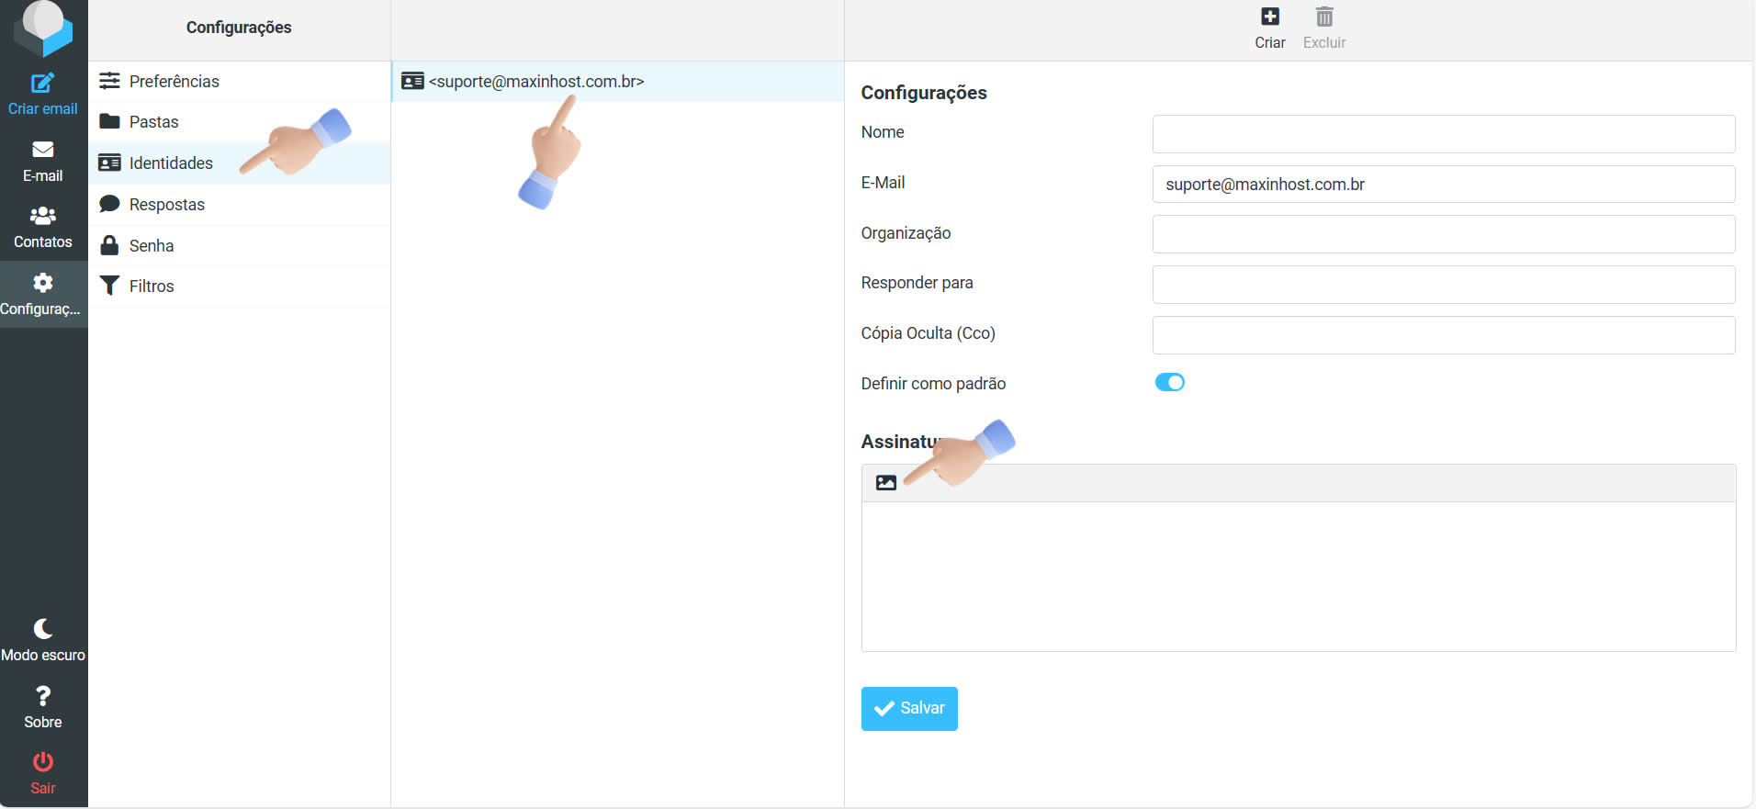Screen dimensions: 1756x809
Task: Open the Sobre question mark icon
Action: [x=42, y=696]
